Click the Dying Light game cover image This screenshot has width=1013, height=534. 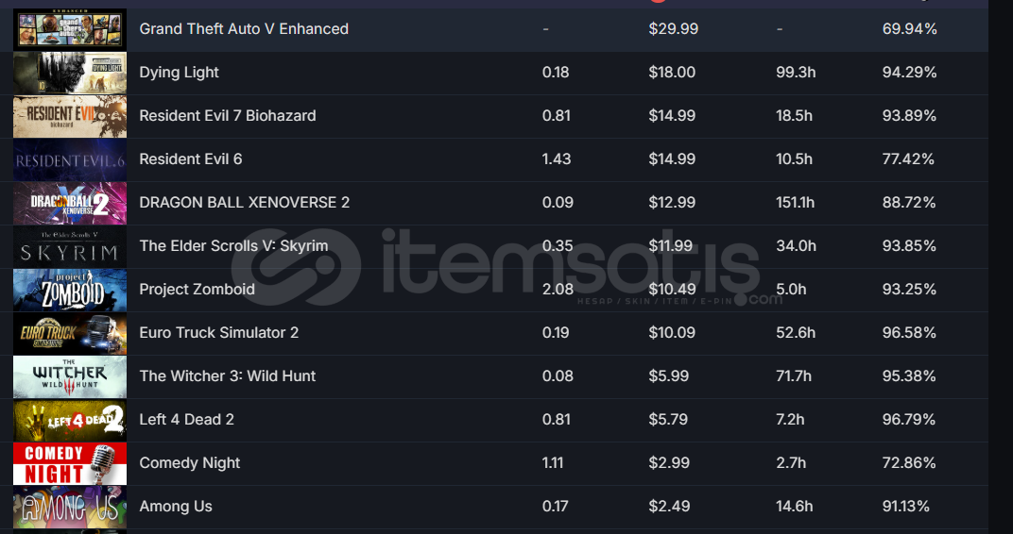[70, 73]
